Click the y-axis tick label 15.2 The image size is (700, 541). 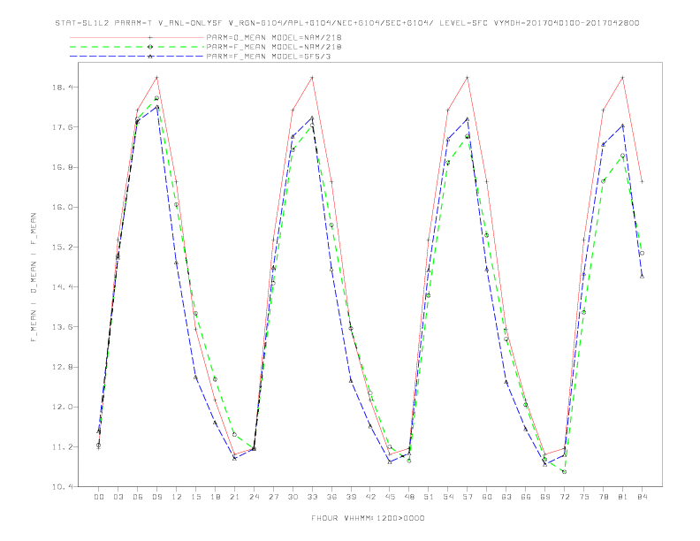(x=61, y=248)
